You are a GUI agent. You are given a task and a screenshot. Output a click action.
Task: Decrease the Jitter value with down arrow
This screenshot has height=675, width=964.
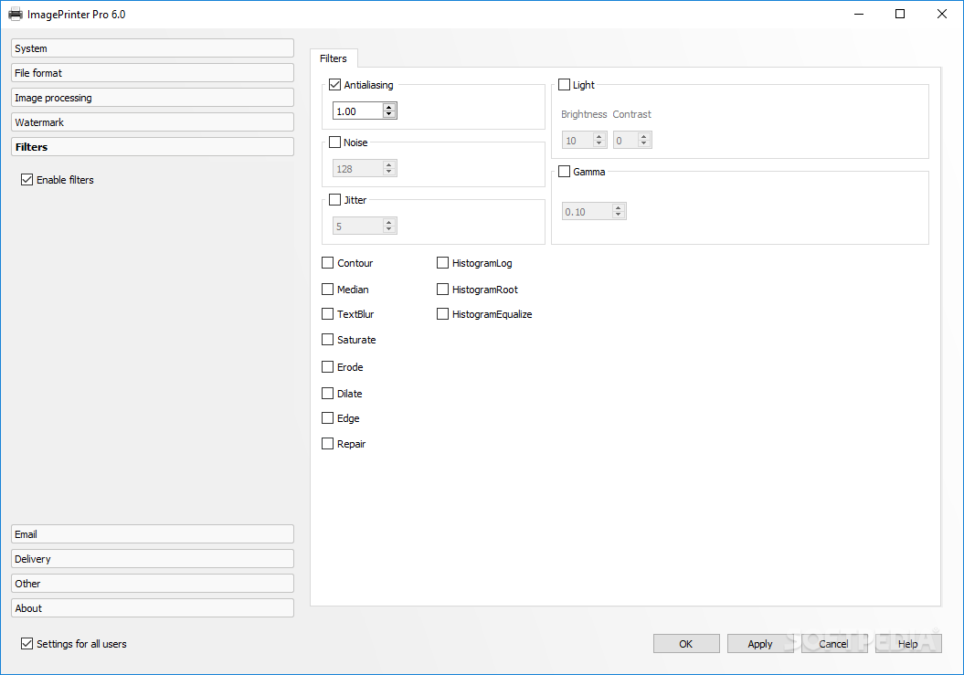(x=388, y=230)
